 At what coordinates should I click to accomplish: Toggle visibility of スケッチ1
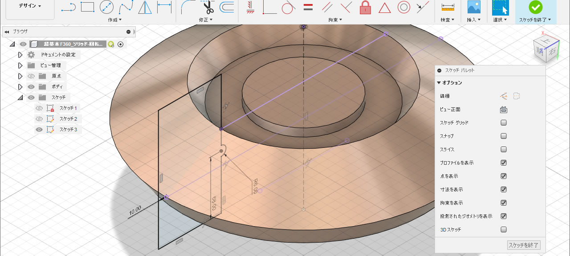tap(39, 108)
